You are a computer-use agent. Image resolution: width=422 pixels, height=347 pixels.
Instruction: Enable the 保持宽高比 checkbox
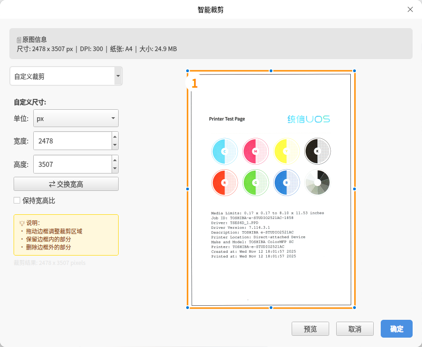pos(17,200)
